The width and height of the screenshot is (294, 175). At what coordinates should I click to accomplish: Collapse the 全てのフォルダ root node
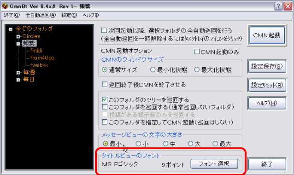11,29
